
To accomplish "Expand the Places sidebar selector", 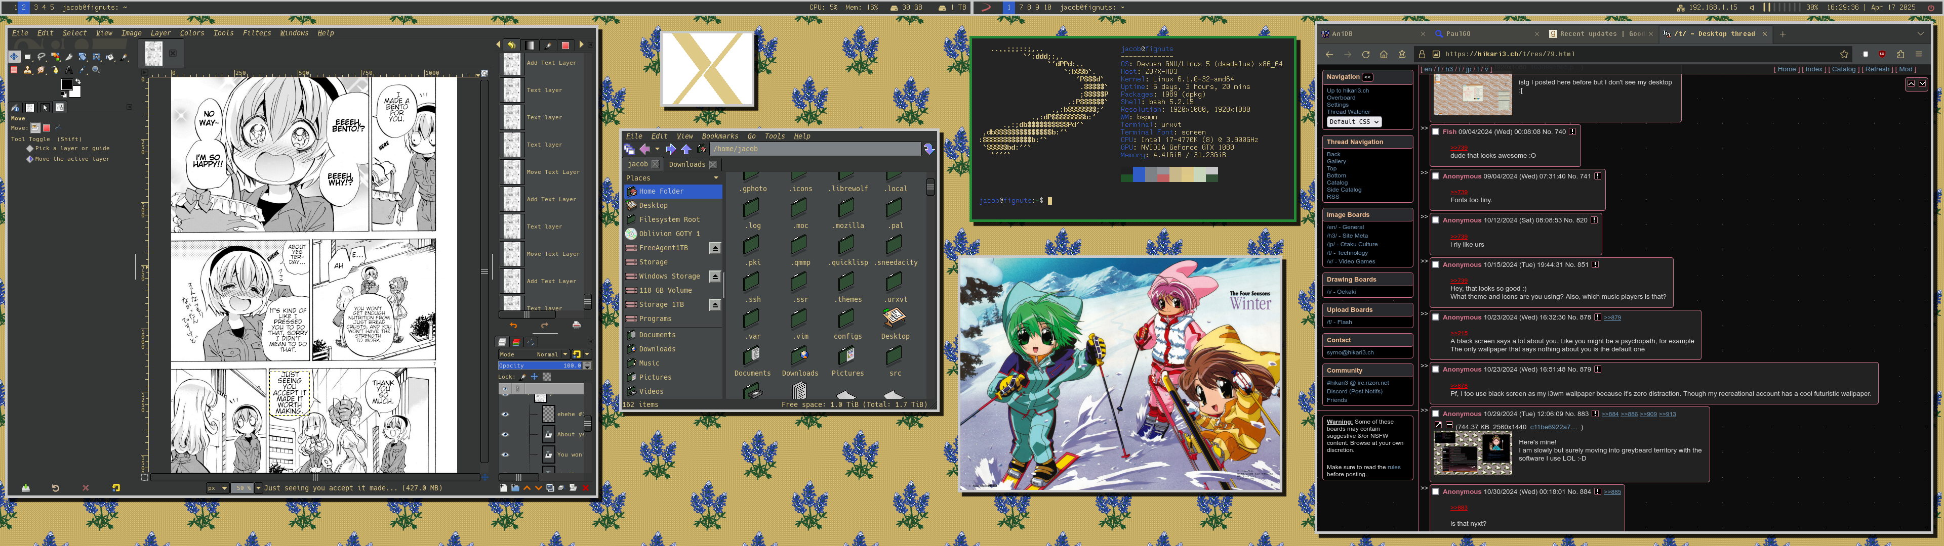I will [715, 178].
